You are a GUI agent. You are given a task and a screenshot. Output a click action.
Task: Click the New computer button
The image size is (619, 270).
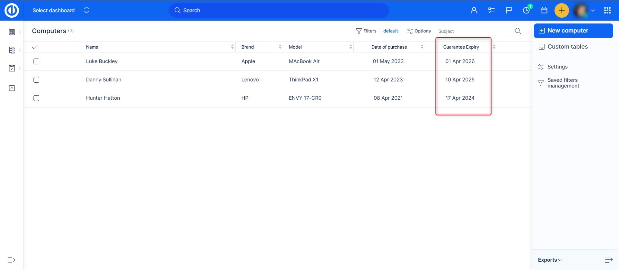click(x=573, y=31)
